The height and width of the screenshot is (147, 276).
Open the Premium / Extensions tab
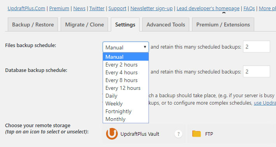(223, 24)
